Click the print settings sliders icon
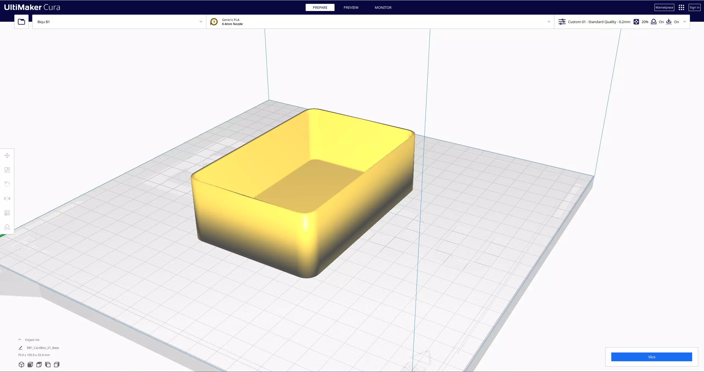This screenshot has height=372, width=704. (x=562, y=22)
